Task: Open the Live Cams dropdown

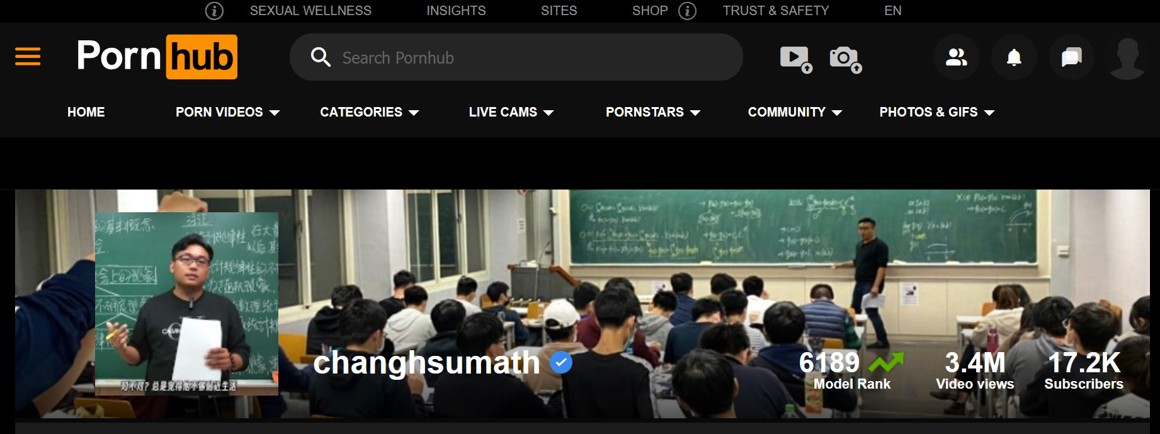Action: point(511,112)
